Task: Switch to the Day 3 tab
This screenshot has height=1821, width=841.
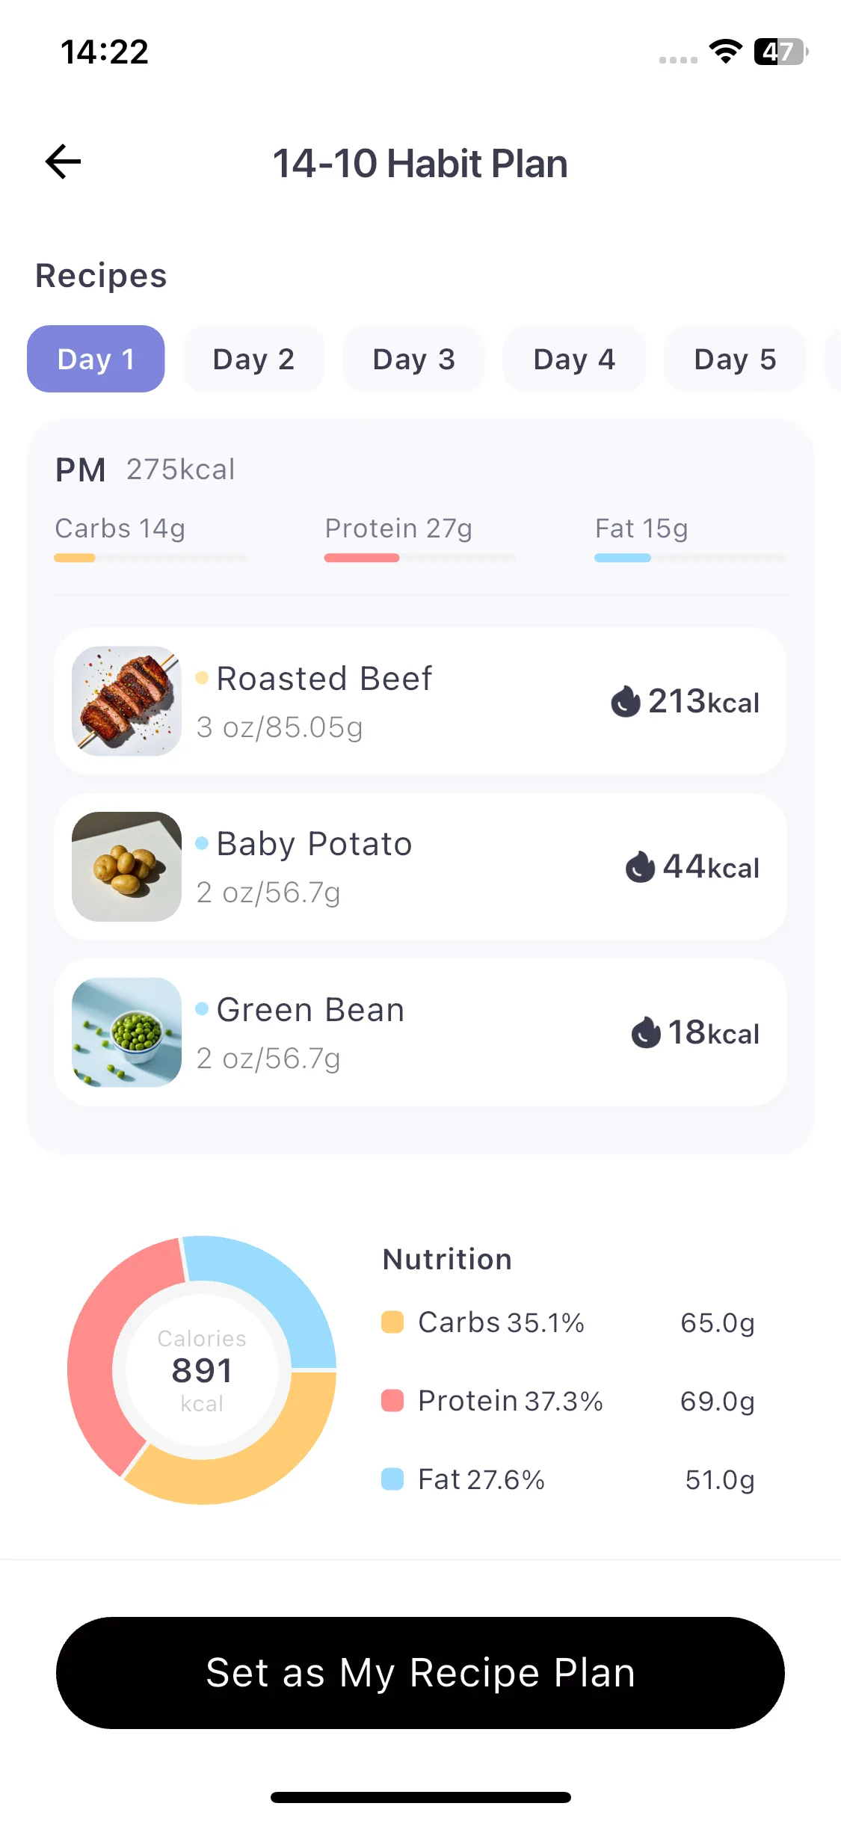Action: click(x=413, y=359)
